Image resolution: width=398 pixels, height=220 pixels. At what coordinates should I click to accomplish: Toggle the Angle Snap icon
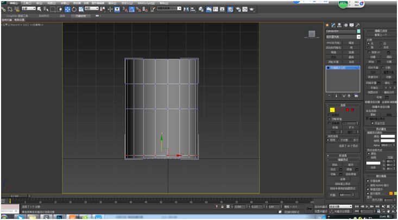pos(132,9)
